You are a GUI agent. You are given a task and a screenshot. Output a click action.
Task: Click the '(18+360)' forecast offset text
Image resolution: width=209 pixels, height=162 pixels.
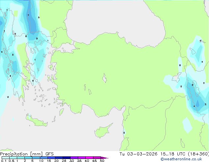(x=198, y=154)
